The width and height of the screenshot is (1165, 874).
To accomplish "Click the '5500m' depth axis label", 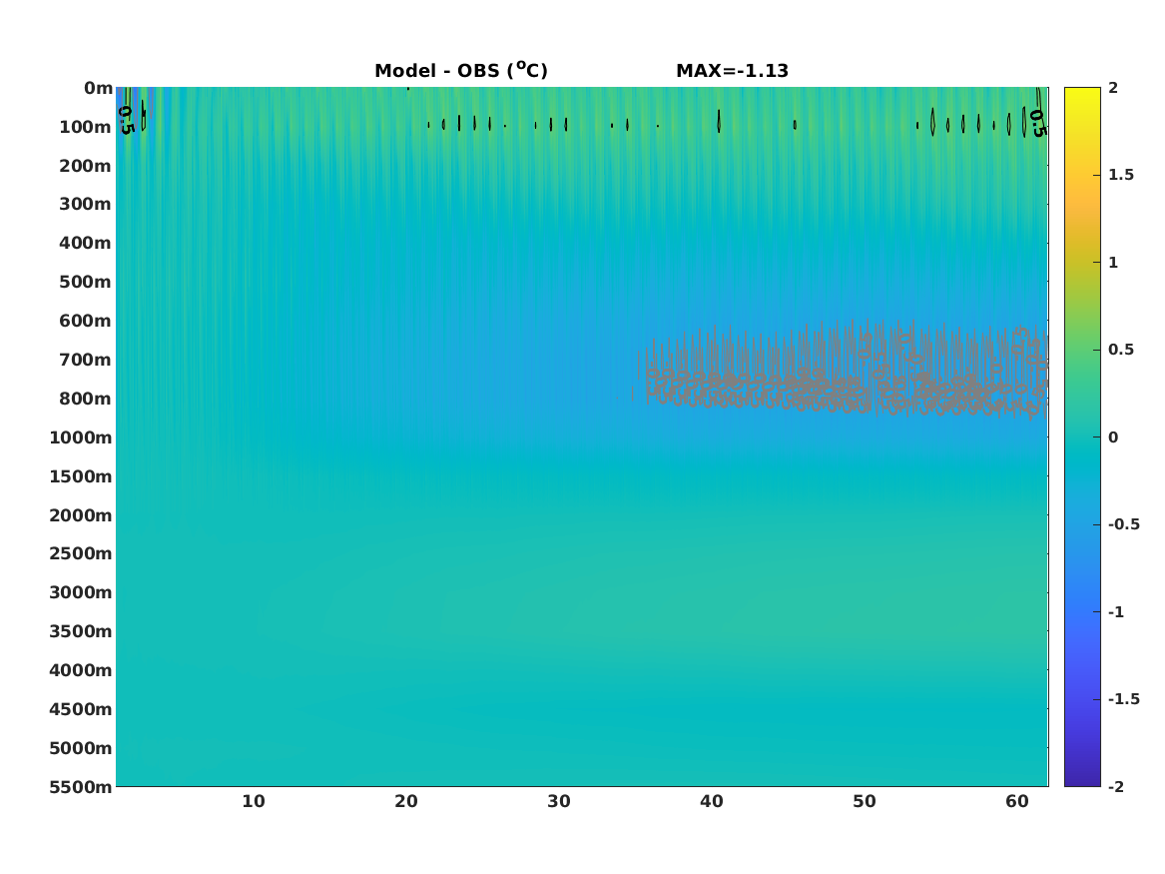I will coord(81,787).
